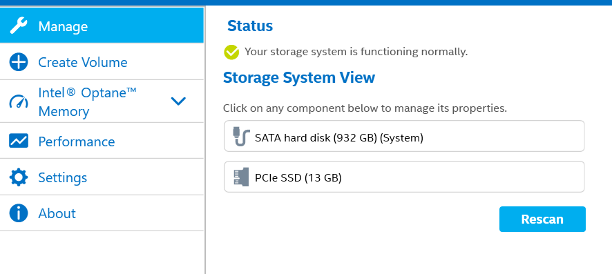This screenshot has height=274, width=612.
Task: Click the info circle About icon
Action: click(x=19, y=213)
